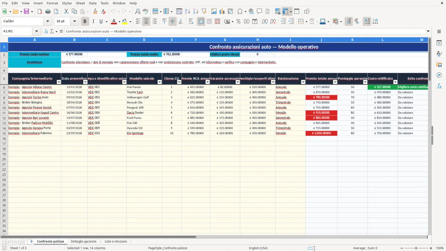The height and width of the screenshot is (251, 446).
Task: Select row 10 header
Action: pyautogui.click(x=4, y=107)
